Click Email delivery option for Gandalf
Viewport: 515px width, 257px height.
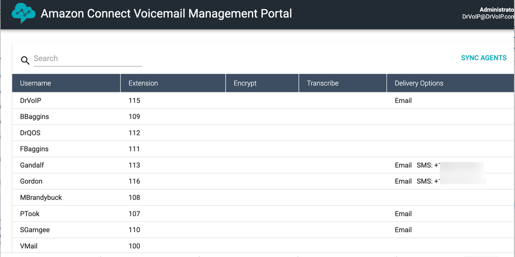tap(403, 165)
